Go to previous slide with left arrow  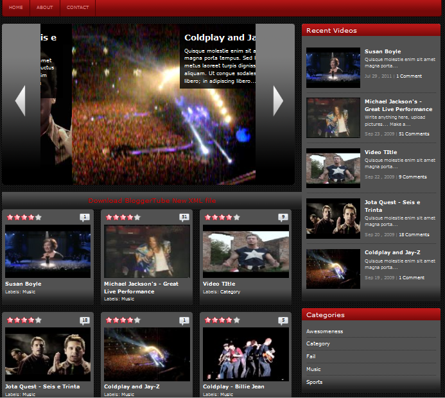[x=21, y=101]
